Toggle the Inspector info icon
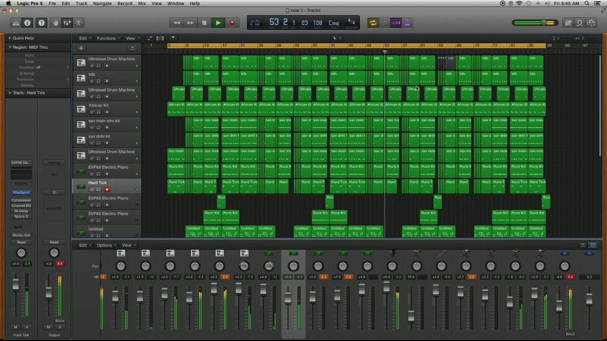The height and width of the screenshot is (341, 607). (x=28, y=23)
